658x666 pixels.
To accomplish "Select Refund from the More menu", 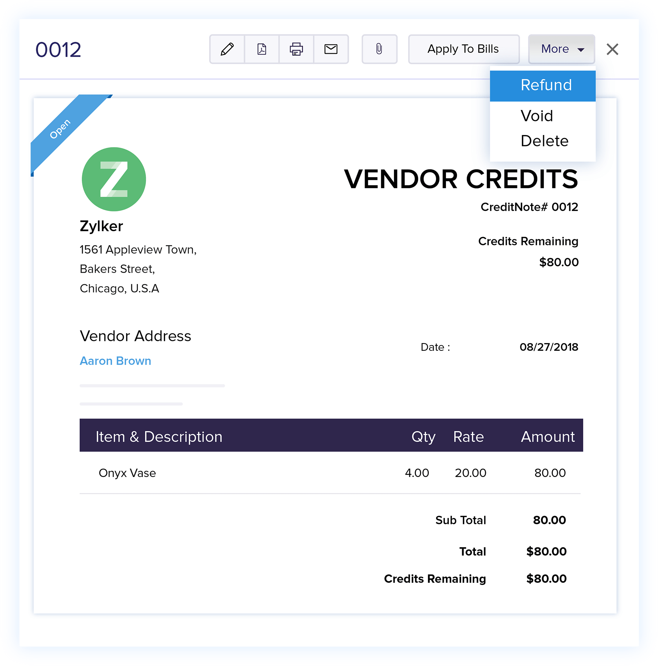I will coord(542,85).
